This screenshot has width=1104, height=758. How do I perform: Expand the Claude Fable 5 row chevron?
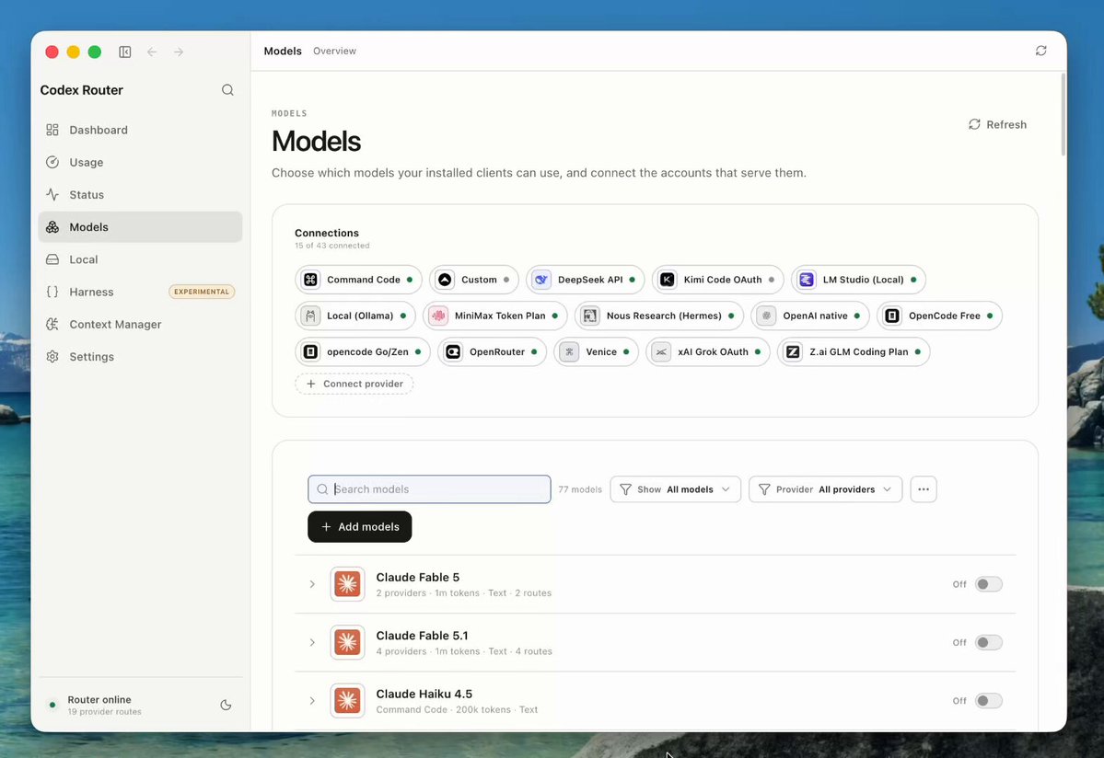(x=312, y=584)
